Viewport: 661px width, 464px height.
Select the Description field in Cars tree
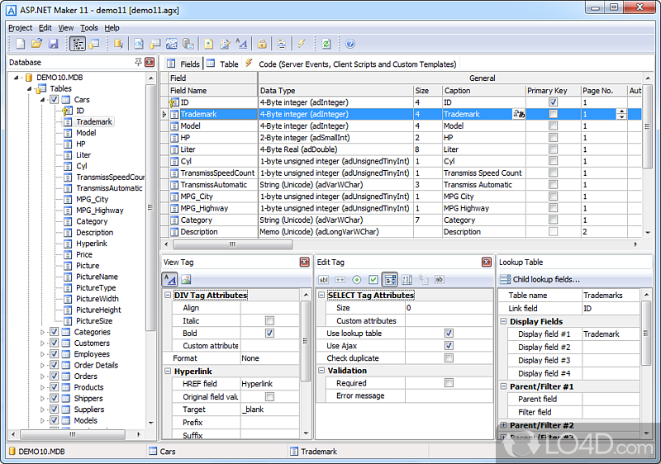pyautogui.click(x=94, y=233)
